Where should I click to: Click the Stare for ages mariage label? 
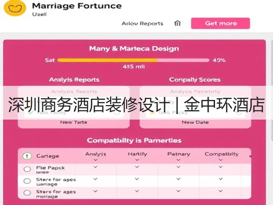pos(56,194)
